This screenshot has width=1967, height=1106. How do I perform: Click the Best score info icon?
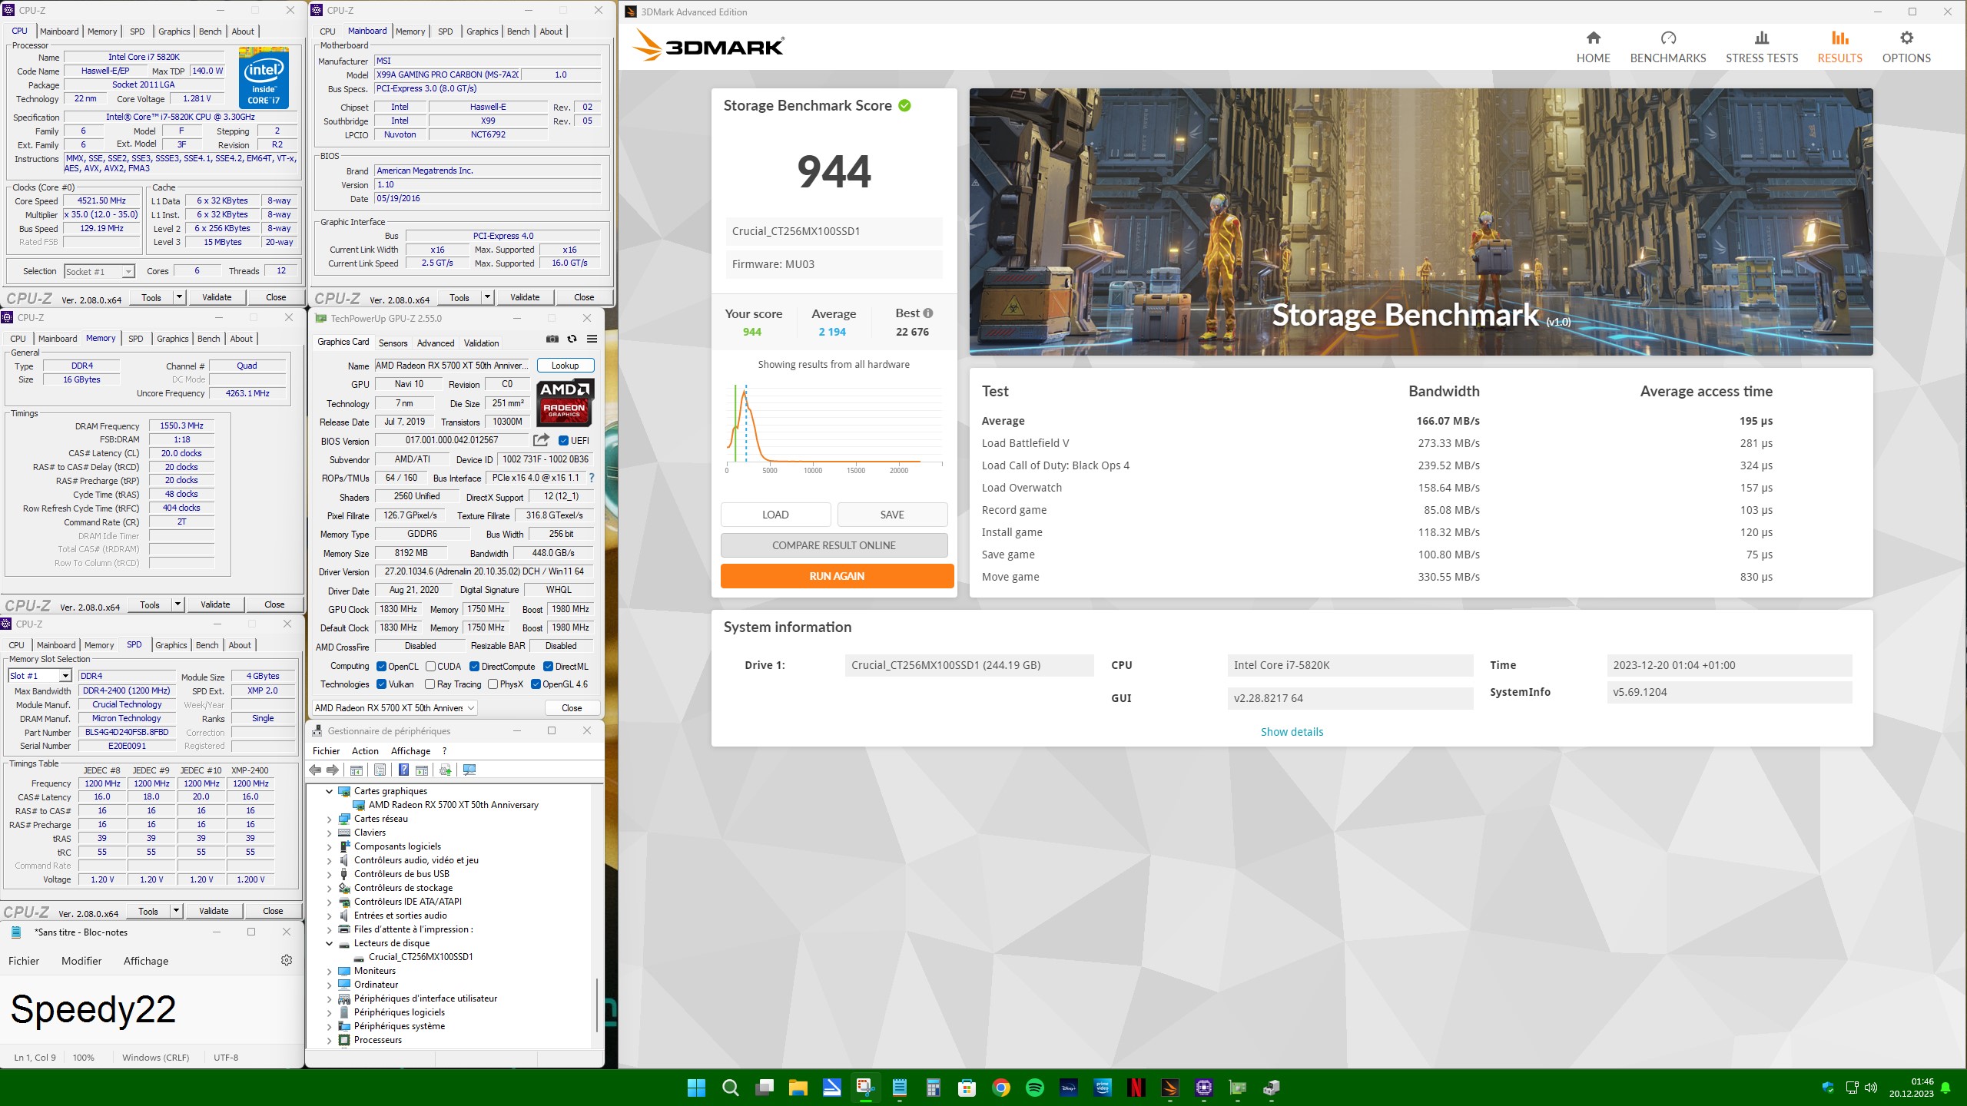pos(928,313)
